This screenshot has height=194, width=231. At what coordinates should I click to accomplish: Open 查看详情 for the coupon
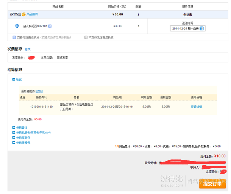(196, 107)
